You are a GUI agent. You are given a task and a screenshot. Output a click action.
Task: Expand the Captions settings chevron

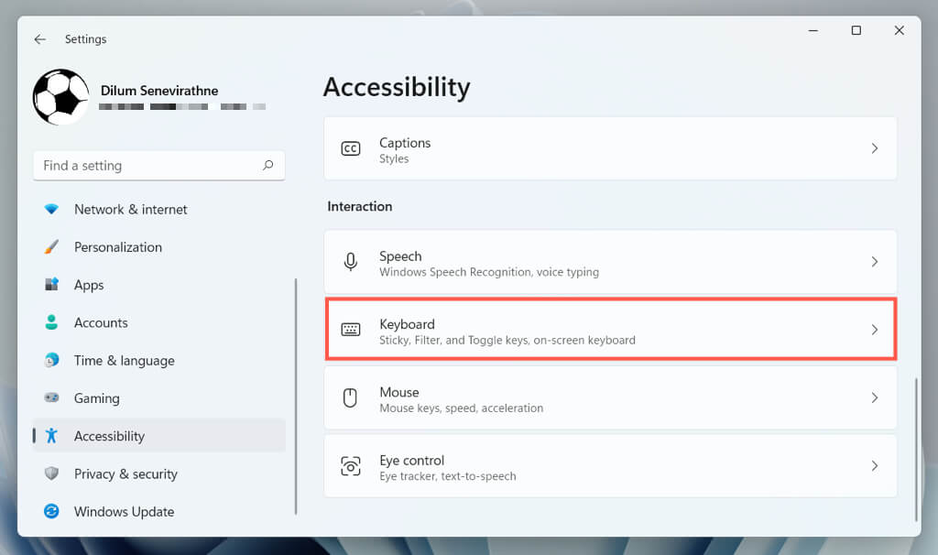click(x=874, y=148)
